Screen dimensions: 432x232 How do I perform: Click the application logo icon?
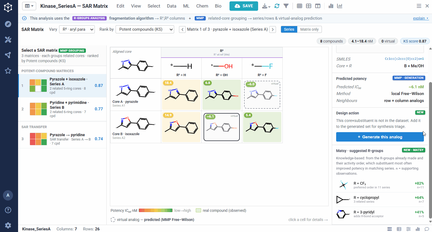point(8,7)
